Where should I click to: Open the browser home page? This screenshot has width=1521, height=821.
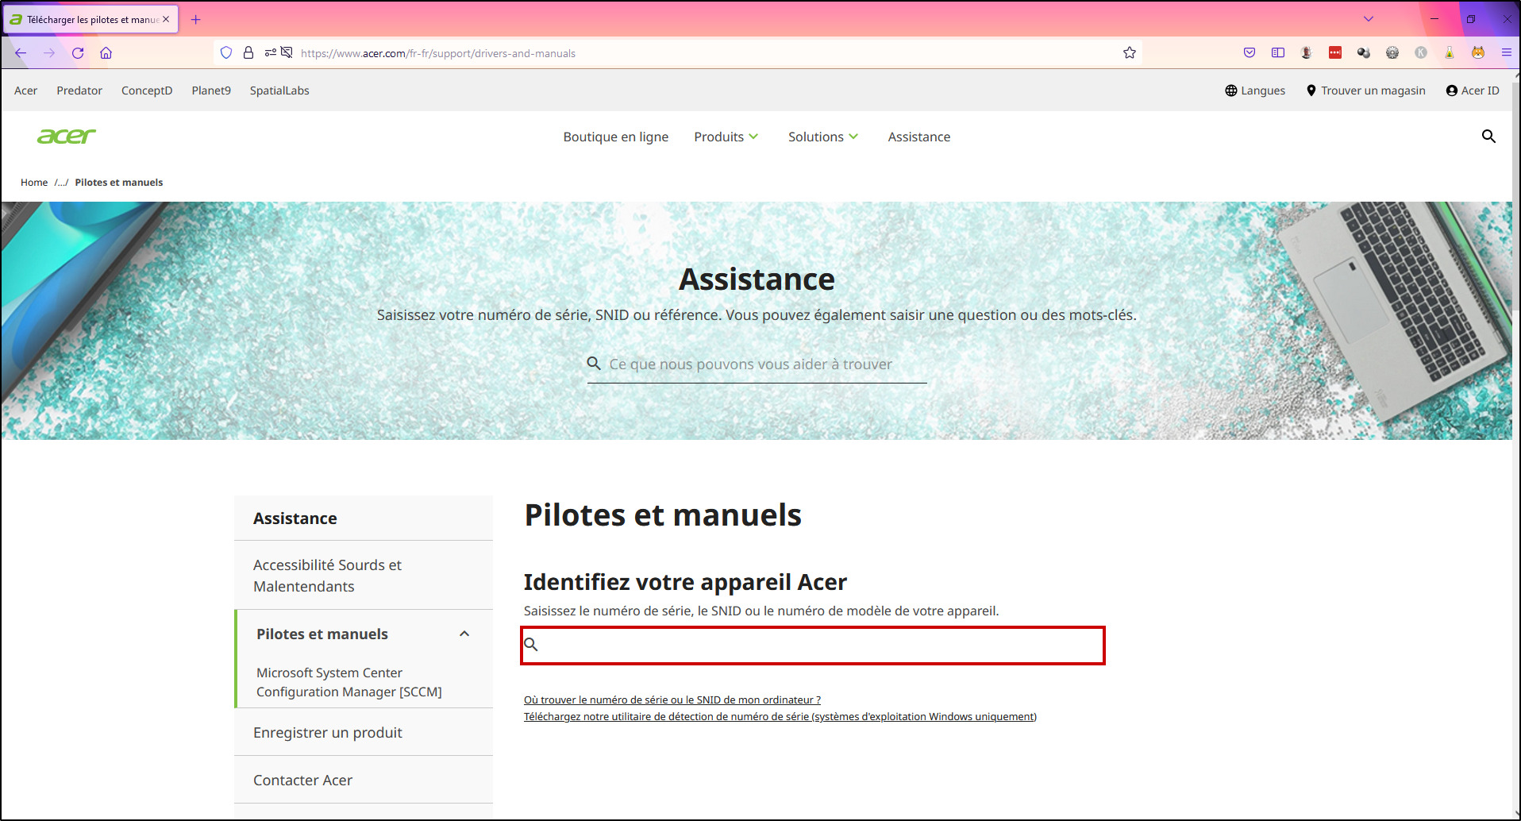[106, 53]
